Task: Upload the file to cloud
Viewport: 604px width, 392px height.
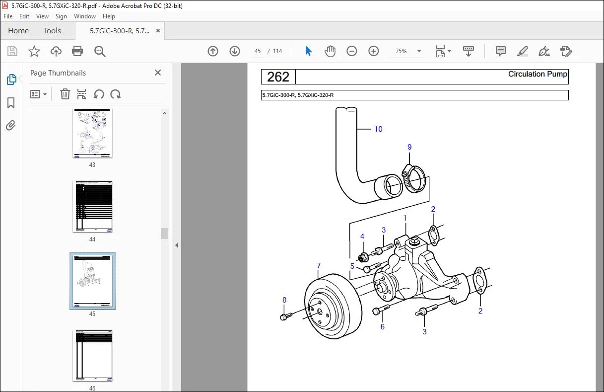Action: point(56,51)
